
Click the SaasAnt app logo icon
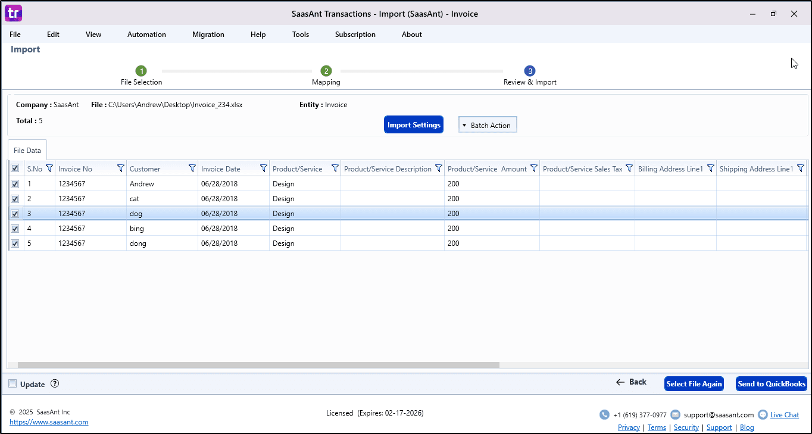[x=13, y=13]
